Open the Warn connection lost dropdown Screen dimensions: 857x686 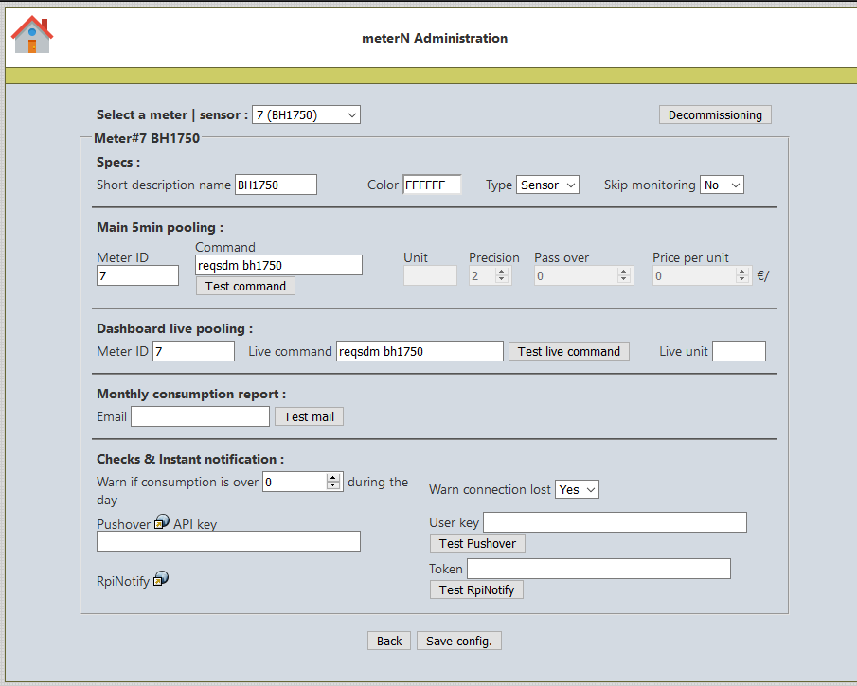coord(577,489)
